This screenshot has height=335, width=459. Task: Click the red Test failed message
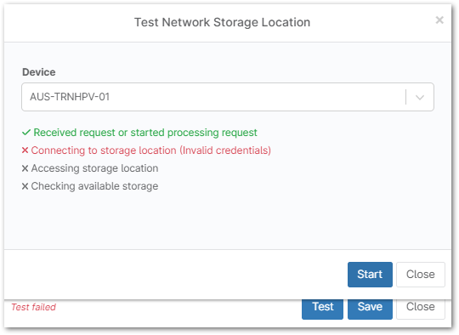[x=33, y=307]
